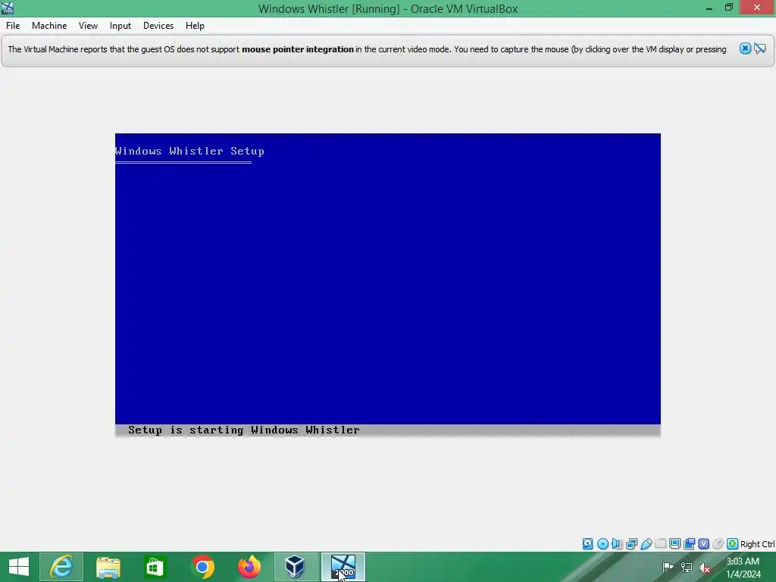Open the Windows Start button

point(19,567)
